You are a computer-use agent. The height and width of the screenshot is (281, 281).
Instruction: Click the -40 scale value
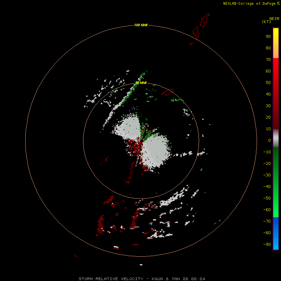[267, 187]
